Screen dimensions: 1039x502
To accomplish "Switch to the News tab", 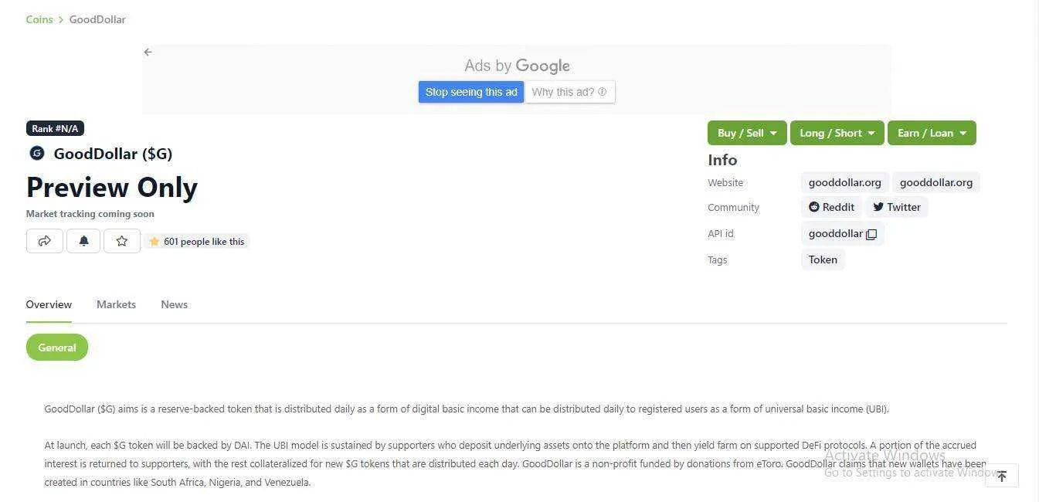I will pyautogui.click(x=175, y=304).
